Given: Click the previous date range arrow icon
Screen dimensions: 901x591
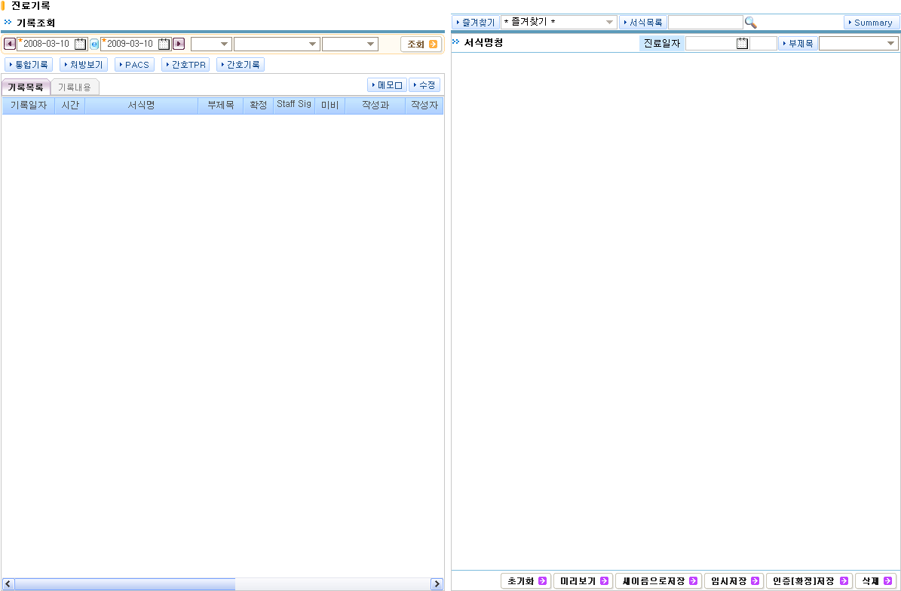Looking at the screenshot, I should tap(10, 44).
